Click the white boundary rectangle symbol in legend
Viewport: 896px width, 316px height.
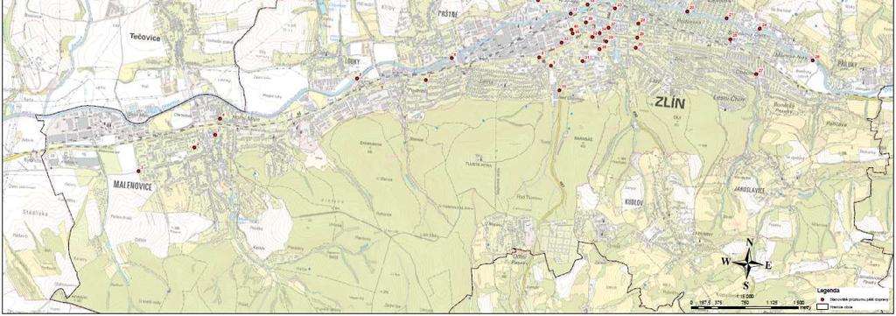point(822,306)
